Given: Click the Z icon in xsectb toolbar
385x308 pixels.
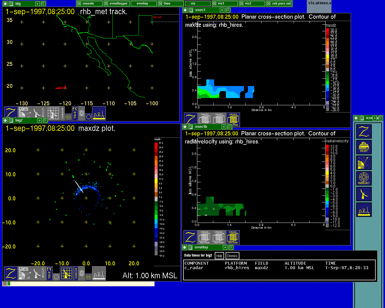Looking at the screenshot, I should click(190, 237).
